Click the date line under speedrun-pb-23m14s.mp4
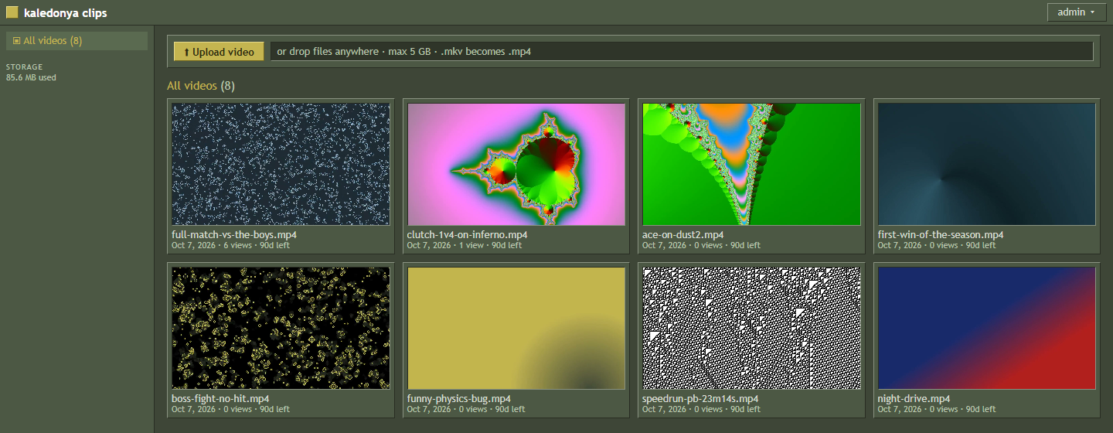 coord(701,409)
